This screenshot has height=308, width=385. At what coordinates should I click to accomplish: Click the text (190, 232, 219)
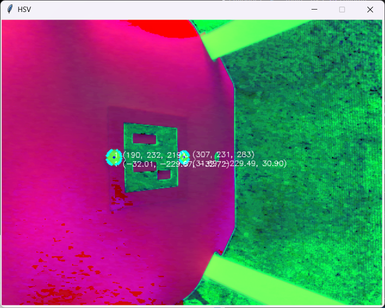coord(154,155)
